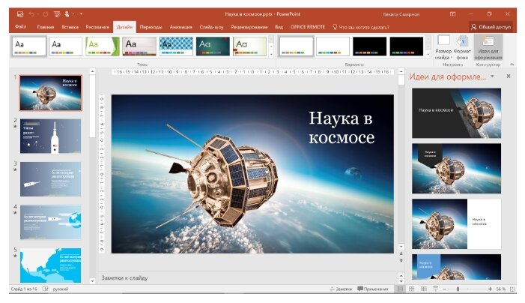Select slide 4 thumbnail with globe
Viewport: 525px width, 303px height.
click(x=51, y=222)
